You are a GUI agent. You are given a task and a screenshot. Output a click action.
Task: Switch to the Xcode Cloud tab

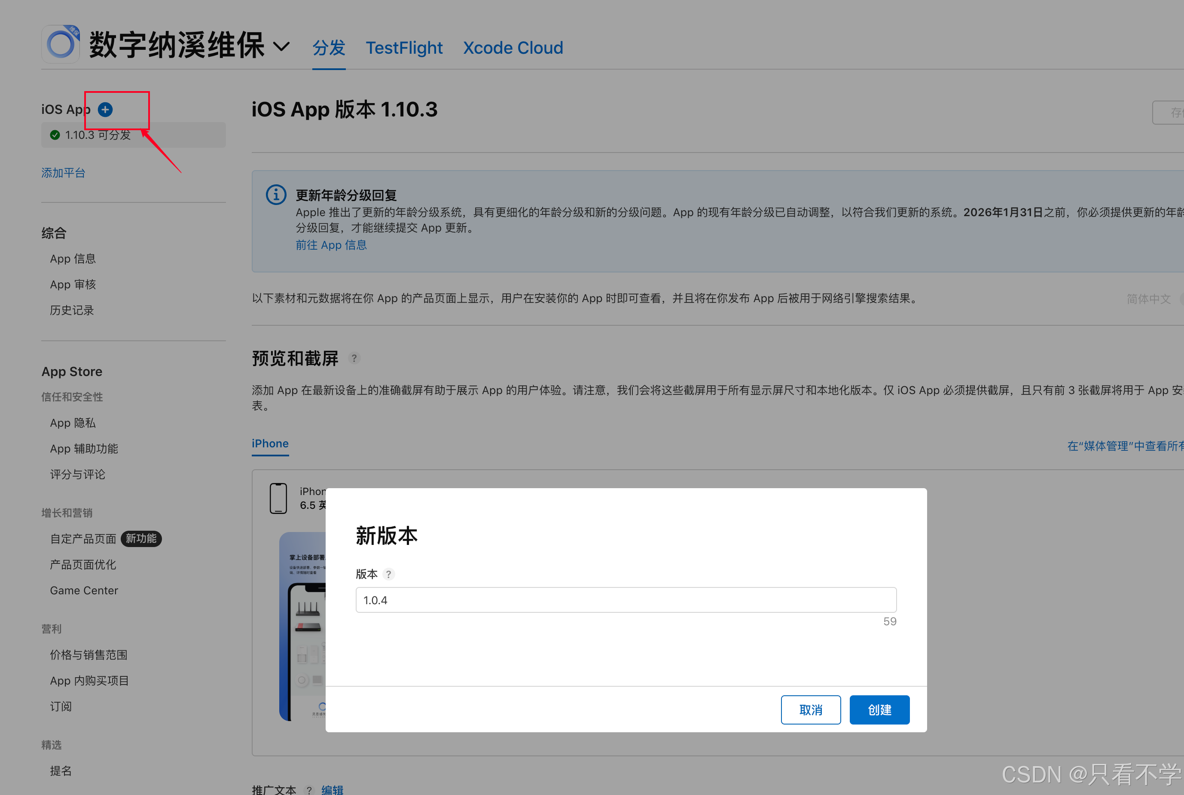tap(513, 48)
